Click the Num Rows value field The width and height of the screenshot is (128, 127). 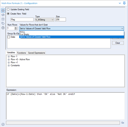[x=11, y=28]
